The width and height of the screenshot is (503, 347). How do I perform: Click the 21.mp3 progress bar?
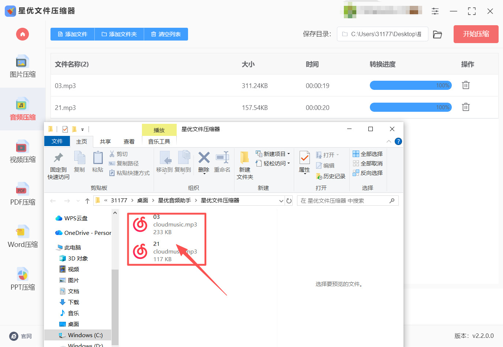tap(411, 107)
